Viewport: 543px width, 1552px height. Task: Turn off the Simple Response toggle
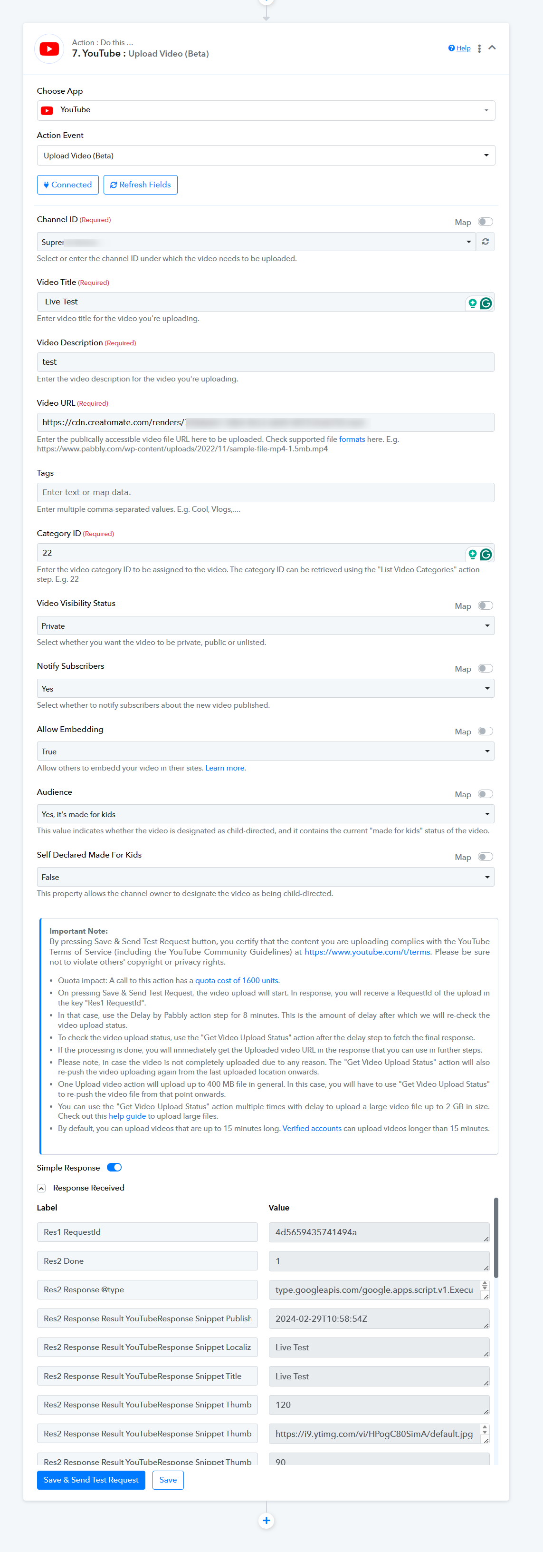114,1167
